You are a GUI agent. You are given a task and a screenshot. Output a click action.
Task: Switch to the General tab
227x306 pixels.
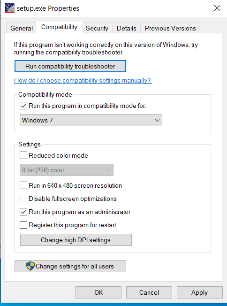[22, 28]
